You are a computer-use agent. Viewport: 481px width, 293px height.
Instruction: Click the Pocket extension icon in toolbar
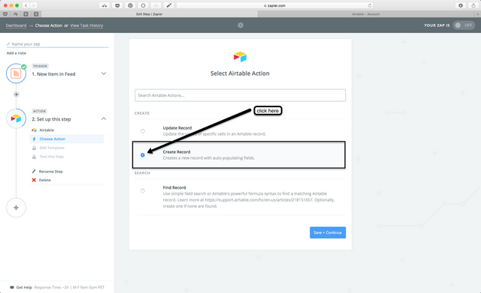click(x=117, y=5)
